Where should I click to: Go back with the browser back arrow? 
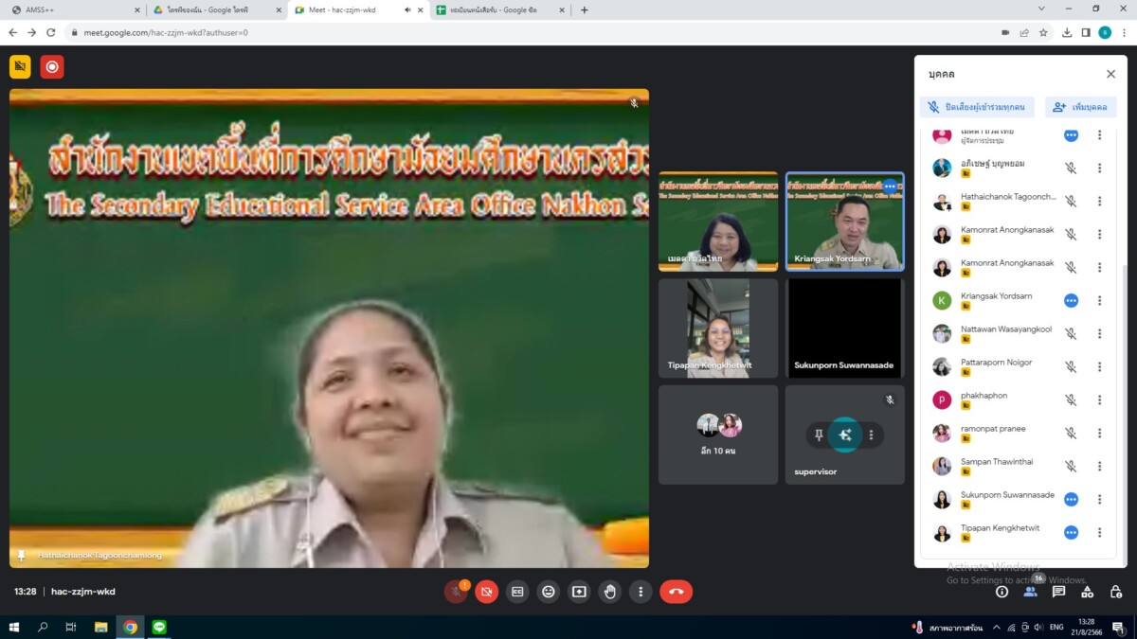click(x=13, y=32)
